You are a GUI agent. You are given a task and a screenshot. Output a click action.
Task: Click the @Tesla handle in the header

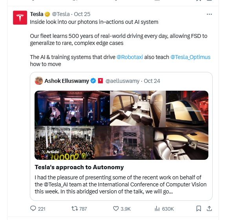tap(61, 14)
